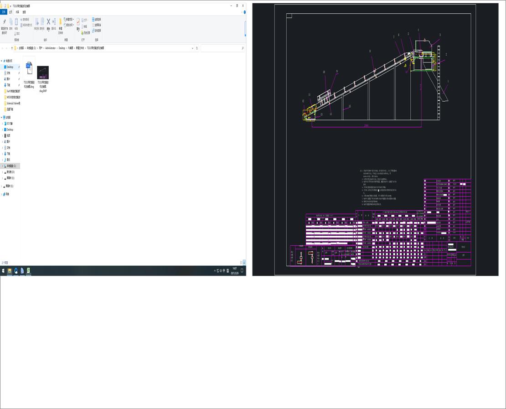This screenshot has width=506, height=409.
Task: Switch to the Share (共享) ribbon tab
Action: coord(17,12)
